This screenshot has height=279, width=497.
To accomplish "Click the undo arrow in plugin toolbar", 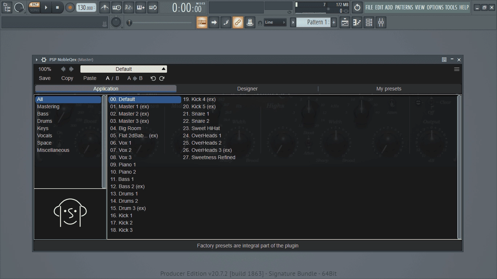I will 153,78.
